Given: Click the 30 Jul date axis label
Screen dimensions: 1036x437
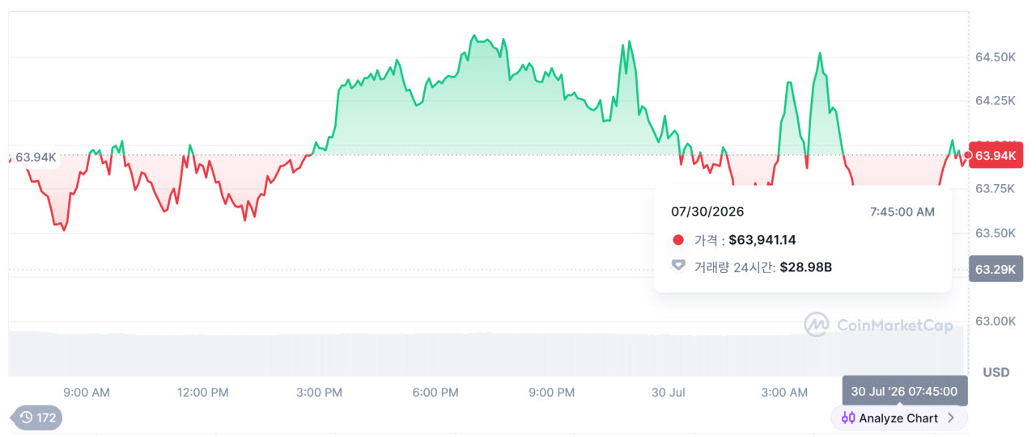Looking at the screenshot, I should pos(669,393).
